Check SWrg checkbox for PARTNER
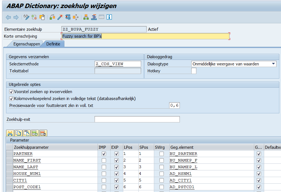The image size is (281, 192). 162,154
